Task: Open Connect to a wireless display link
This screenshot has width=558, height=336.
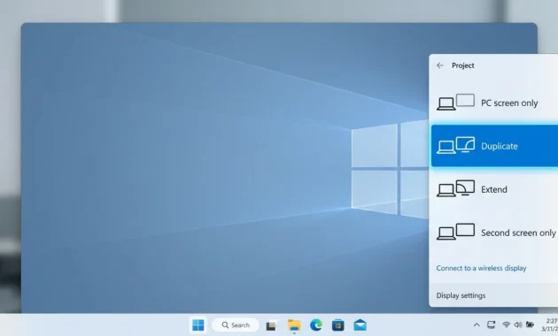Action: [481, 268]
